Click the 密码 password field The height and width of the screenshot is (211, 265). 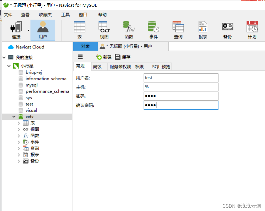coord(181,96)
